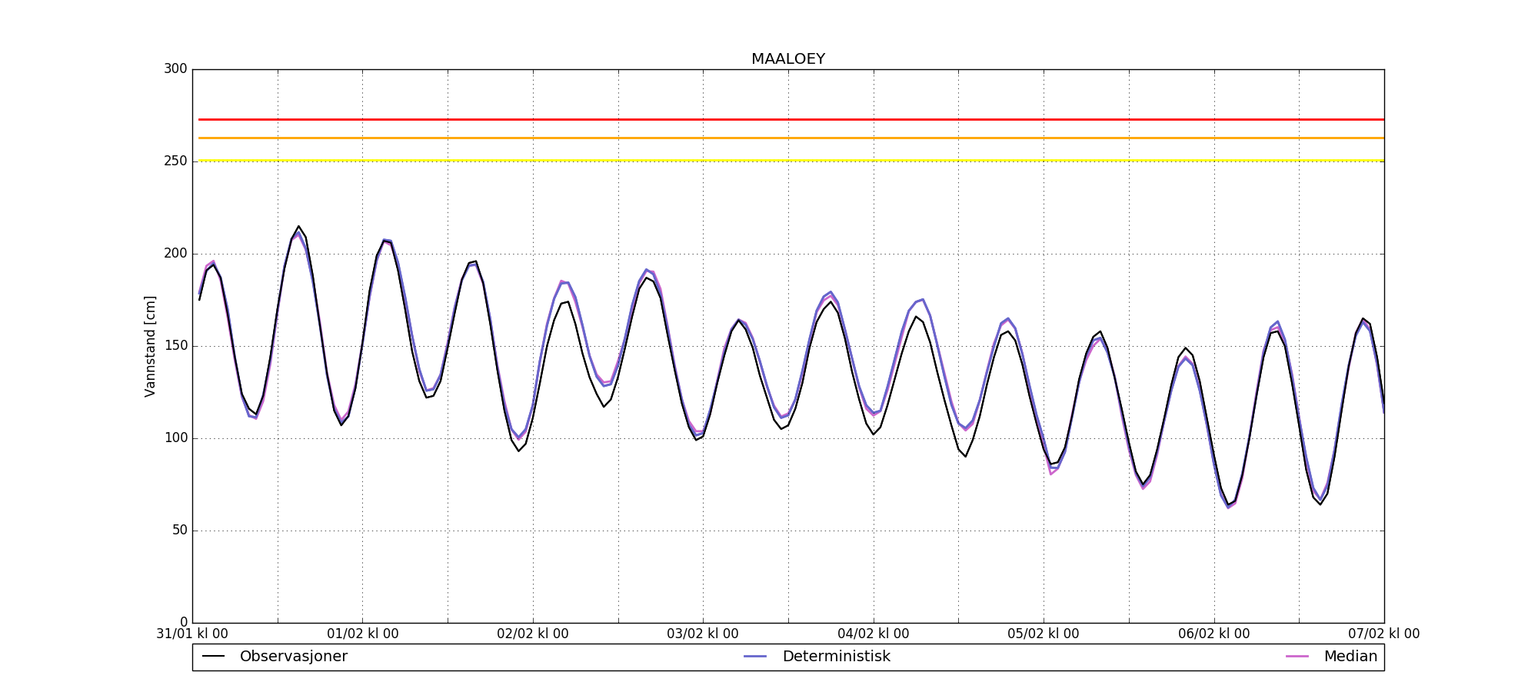Click the Median legend label
This screenshot has width=1538, height=692.
click(1350, 657)
